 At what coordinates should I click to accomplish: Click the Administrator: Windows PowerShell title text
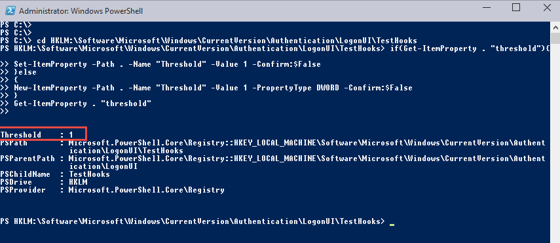click(81, 11)
